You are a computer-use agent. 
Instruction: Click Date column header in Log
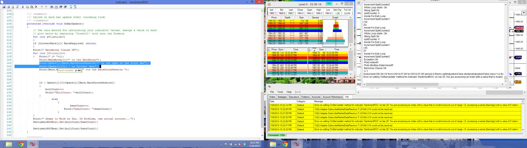pyautogui.click(x=282, y=101)
